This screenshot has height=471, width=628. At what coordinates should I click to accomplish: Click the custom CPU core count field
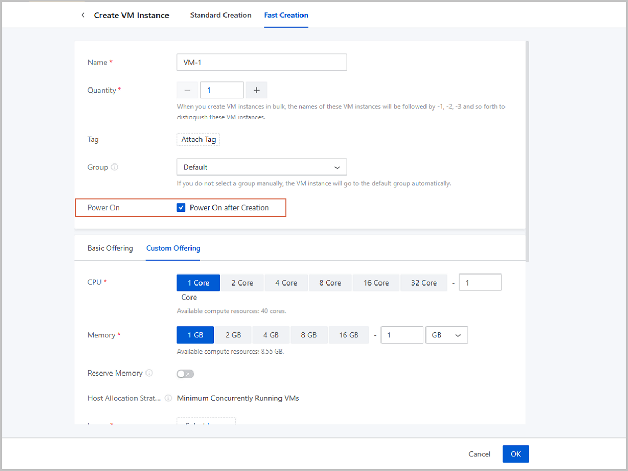click(x=480, y=283)
